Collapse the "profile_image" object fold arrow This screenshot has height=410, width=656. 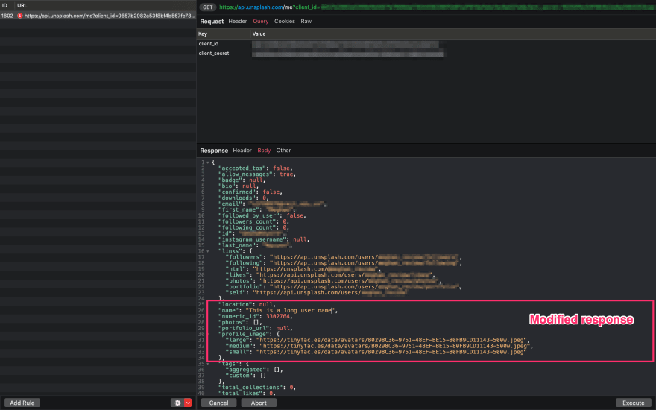coord(208,334)
